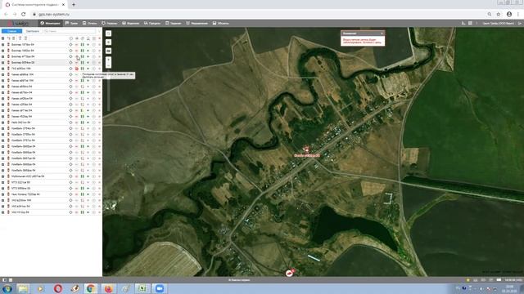Click the second map tool button below the top one
Viewport: 524px width, 294px height.
pyautogui.click(x=108, y=42)
